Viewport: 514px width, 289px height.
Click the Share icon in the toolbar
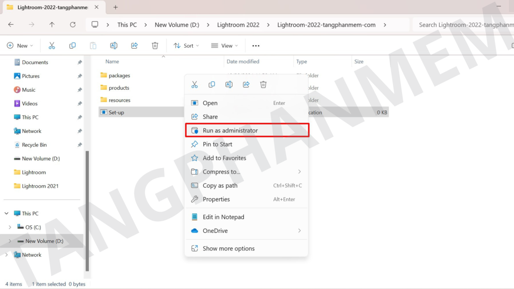135,46
